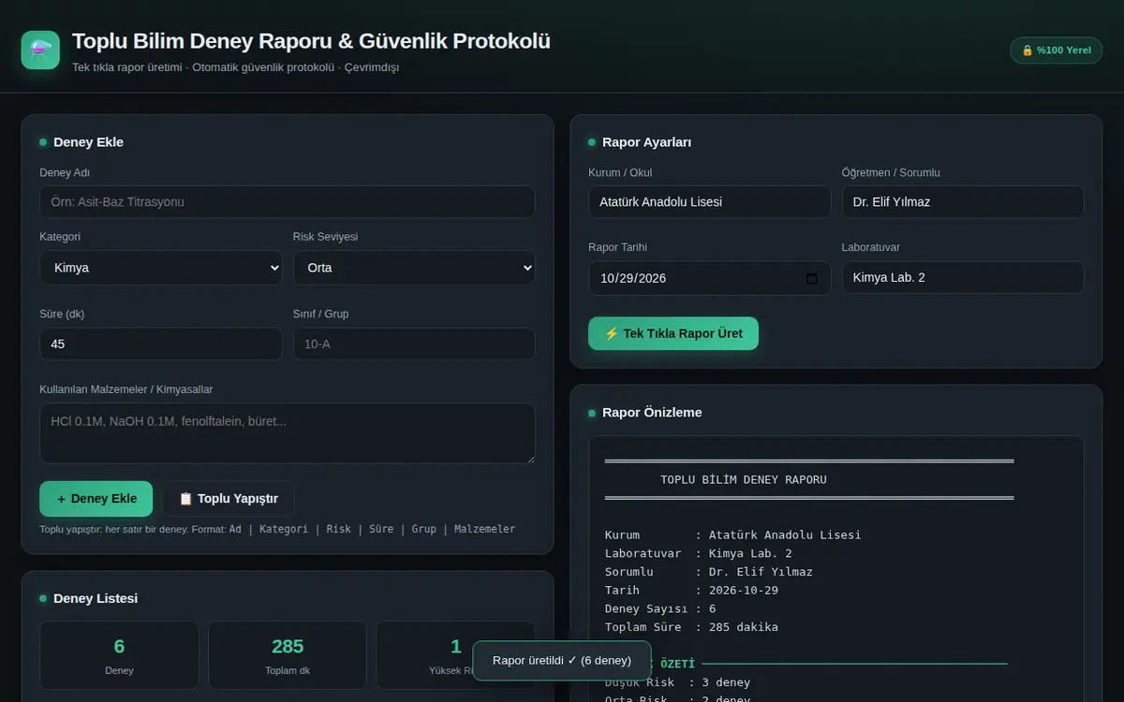Click the Rapor Önizleme panel heading
Viewport: 1124px width, 702px height.
click(652, 413)
